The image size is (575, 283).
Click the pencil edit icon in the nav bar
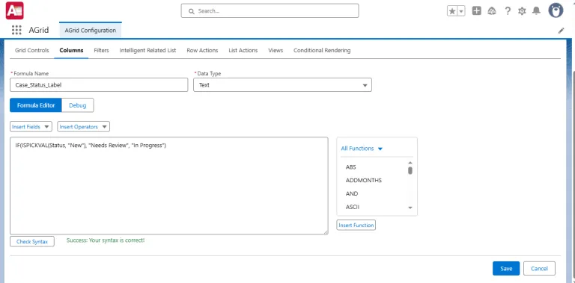[x=561, y=31]
